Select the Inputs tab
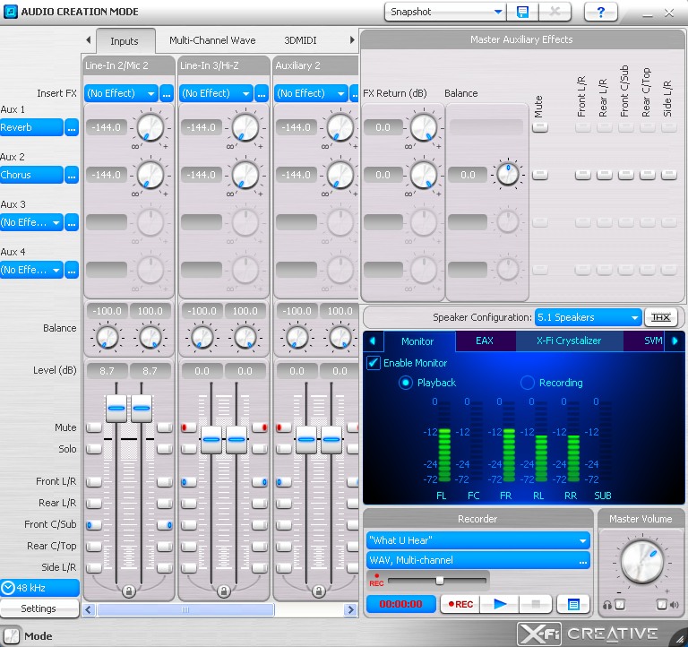Image resolution: width=688 pixels, height=647 pixels. click(x=125, y=41)
